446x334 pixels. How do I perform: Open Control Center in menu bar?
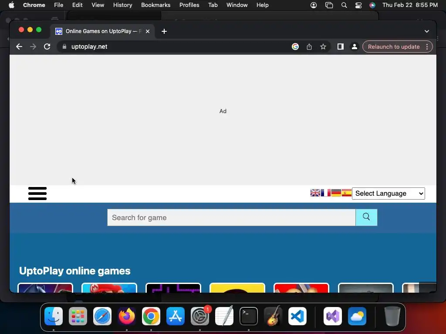tap(358, 5)
